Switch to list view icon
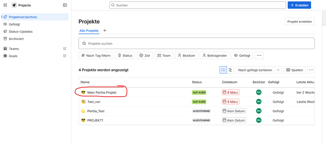The height and width of the screenshot is (144, 326). [223, 70]
